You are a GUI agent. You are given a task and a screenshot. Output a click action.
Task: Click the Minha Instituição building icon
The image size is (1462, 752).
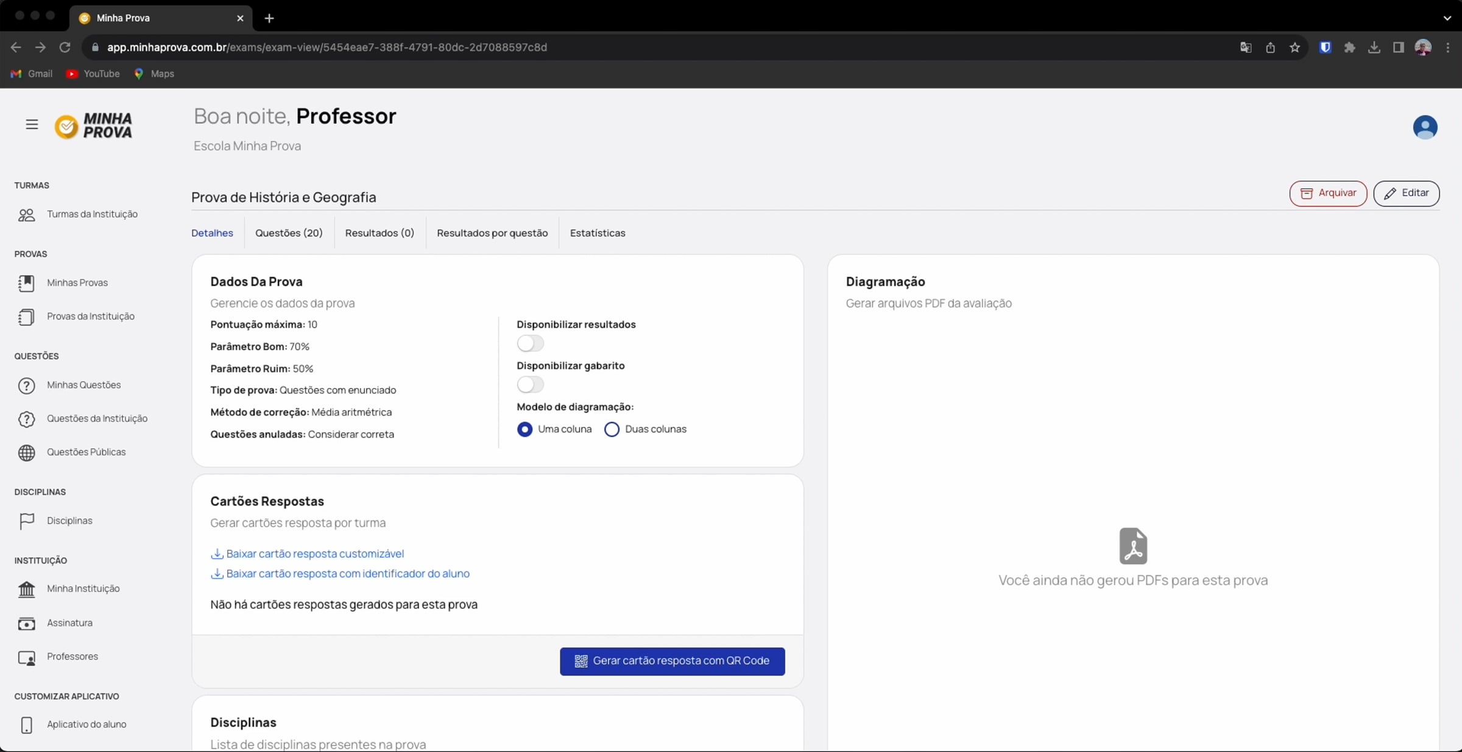tap(26, 589)
